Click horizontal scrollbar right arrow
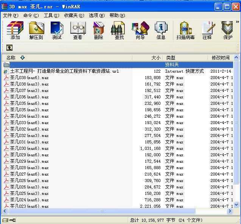This screenshot has height=224, width=241. click(230, 211)
